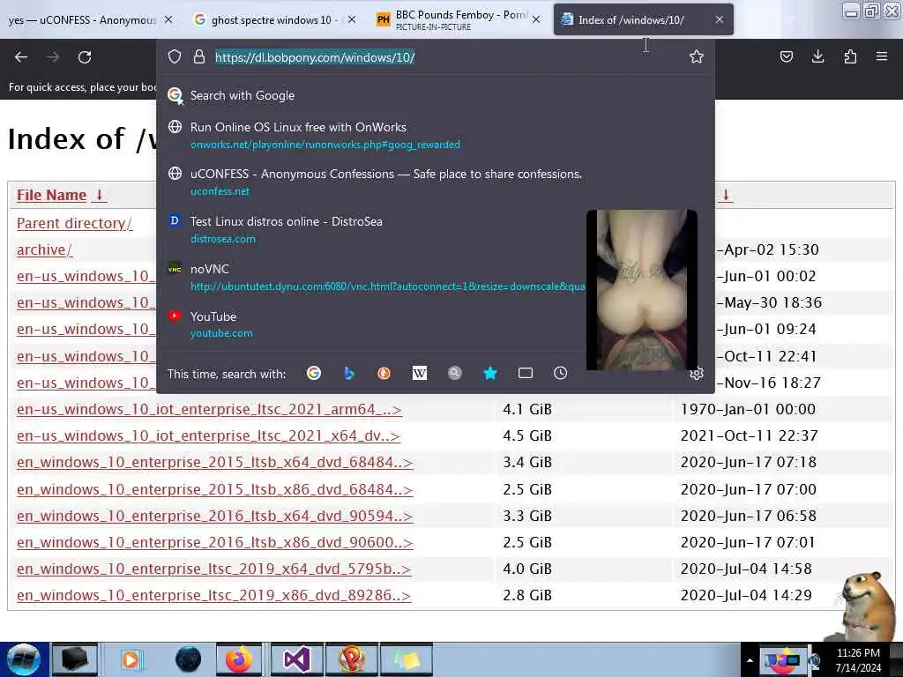Download iot_enterprise_ltsc_2021_x64_dv file
This screenshot has width=903, height=677.
click(208, 435)
